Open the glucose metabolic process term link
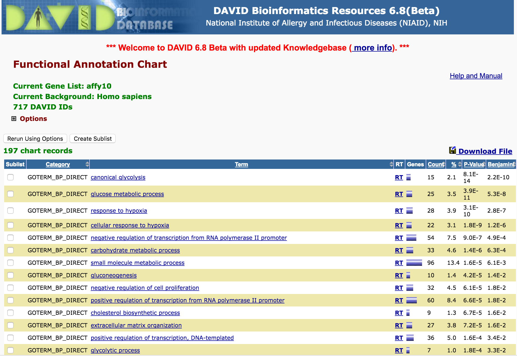 [x=127, y=194]
